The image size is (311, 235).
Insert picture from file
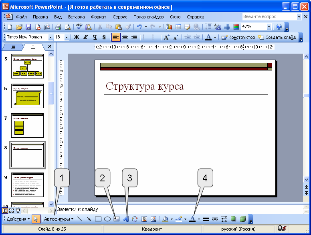click(x=153, y=219)
